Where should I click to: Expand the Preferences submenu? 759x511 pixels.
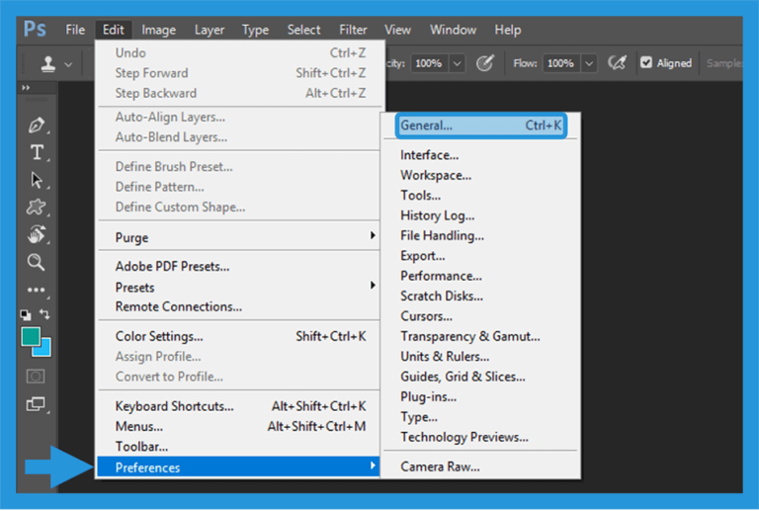[238, 468]
